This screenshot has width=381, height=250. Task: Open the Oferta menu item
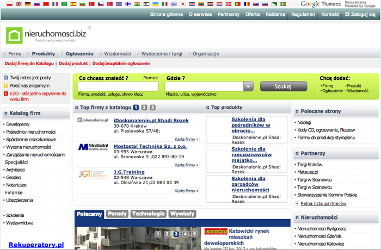pyautogui.click(x=253, y=14)
